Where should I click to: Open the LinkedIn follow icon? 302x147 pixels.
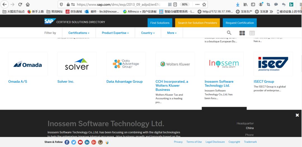[x=87, y=142]
